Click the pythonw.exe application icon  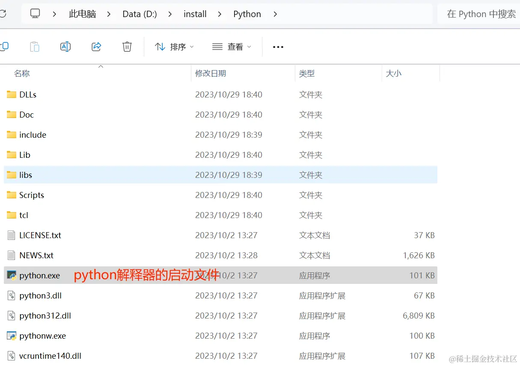tap(12, 336)
